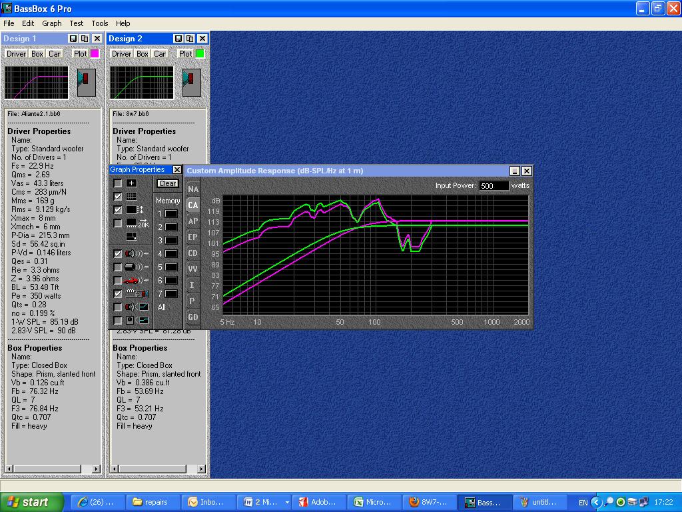Switch to the CD graph tab

(x=192, y=253)
